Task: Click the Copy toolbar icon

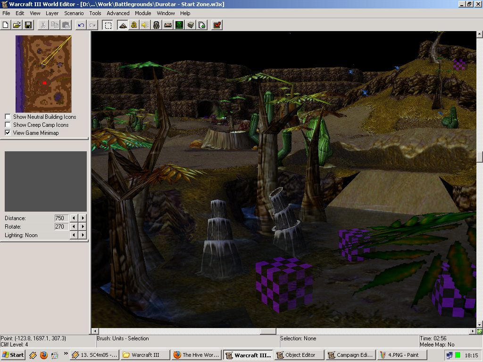Action: 55,25
